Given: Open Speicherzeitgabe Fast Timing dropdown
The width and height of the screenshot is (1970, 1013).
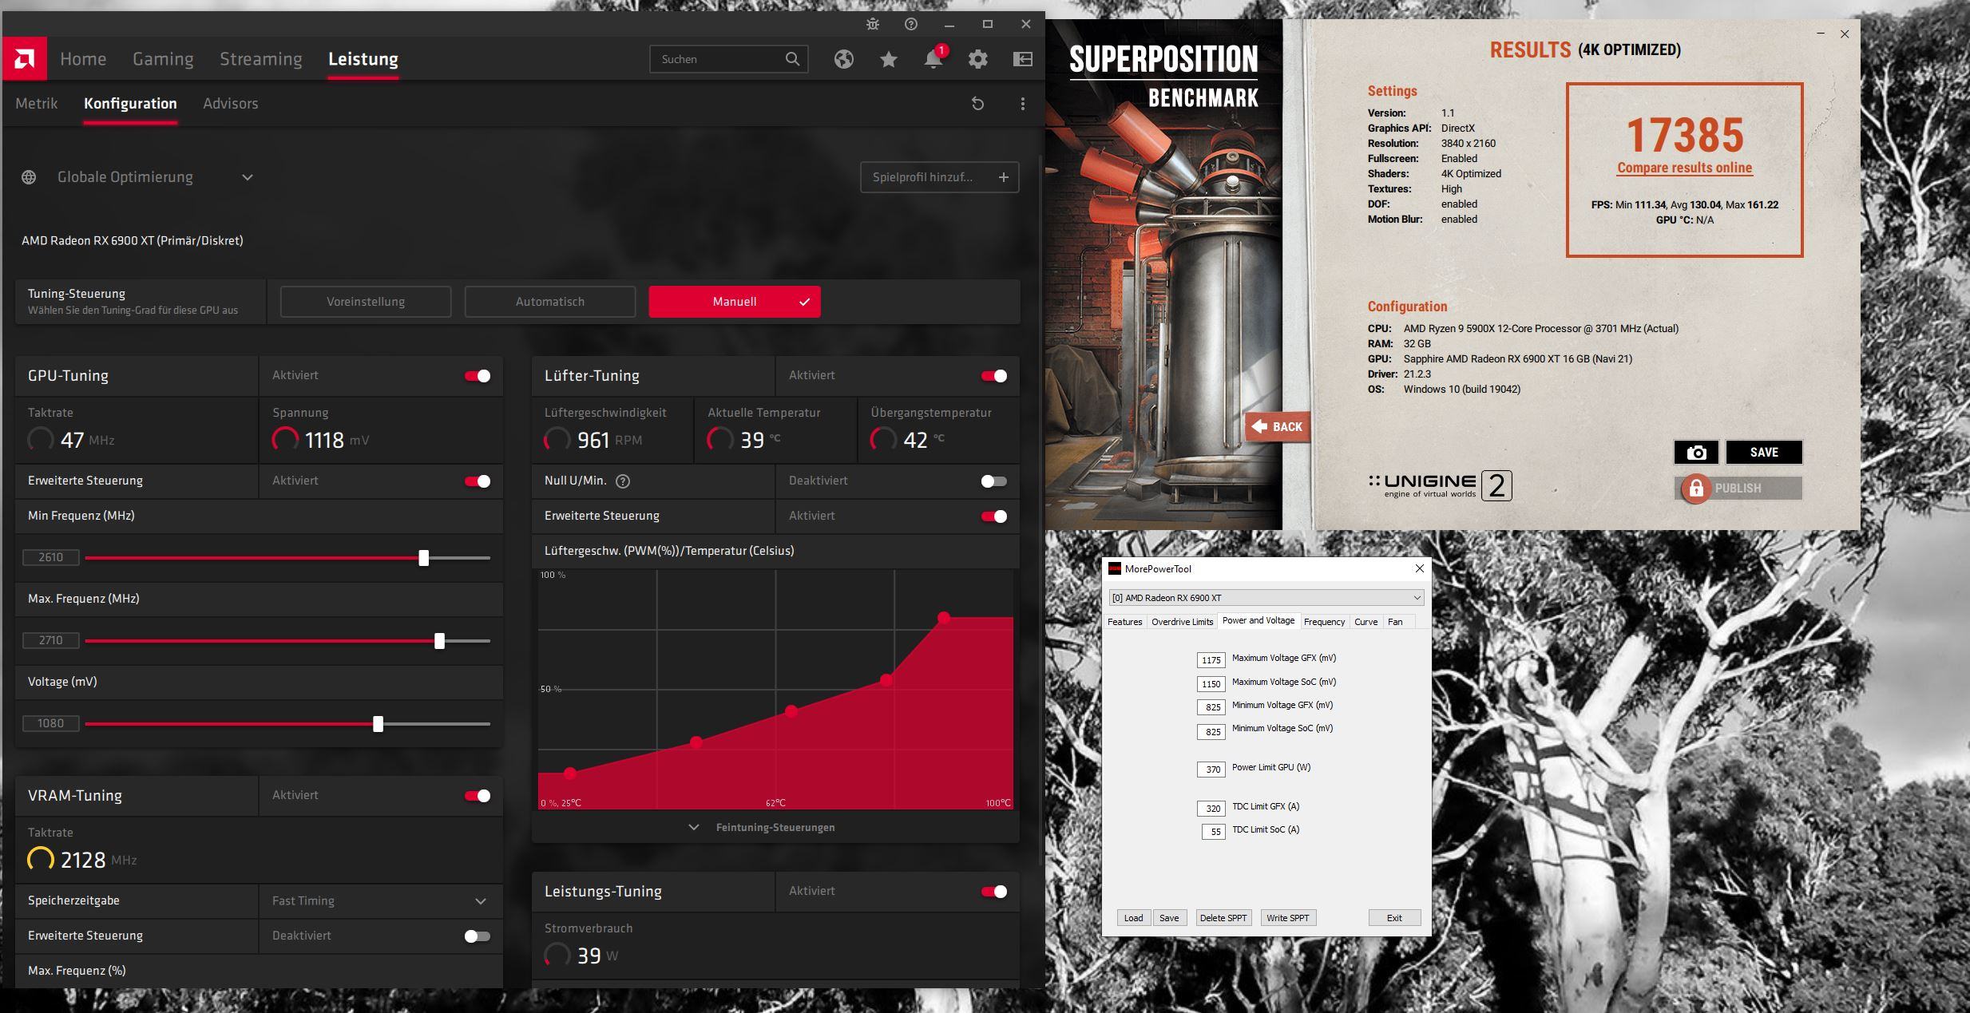Looking at the screenshot, I should click(381, 901).
